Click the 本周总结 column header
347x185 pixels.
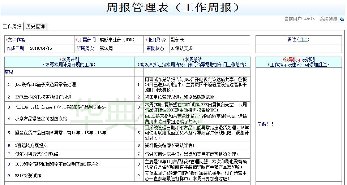(x=192, y=62)
